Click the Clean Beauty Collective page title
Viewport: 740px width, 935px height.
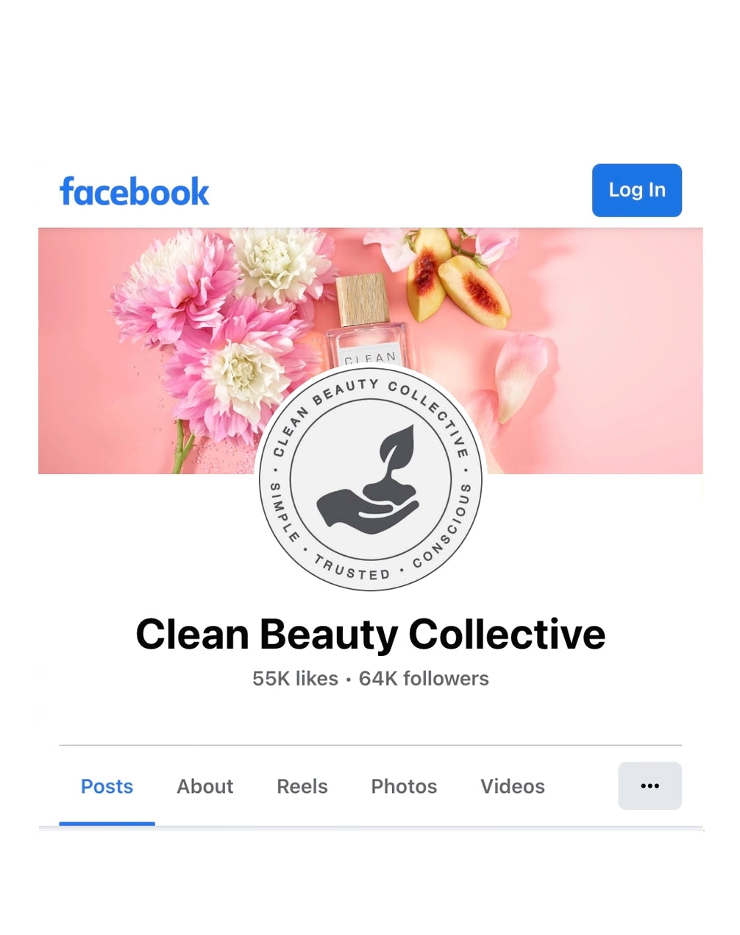click(370, 634)
